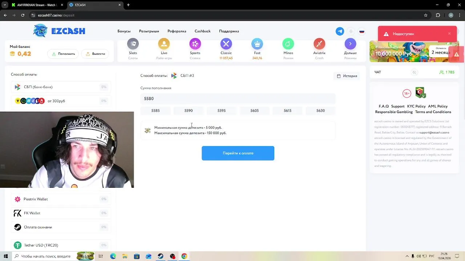The image size is (465, 261).
Task: Select Оплата скинами payment method
Action: point(61,227)
